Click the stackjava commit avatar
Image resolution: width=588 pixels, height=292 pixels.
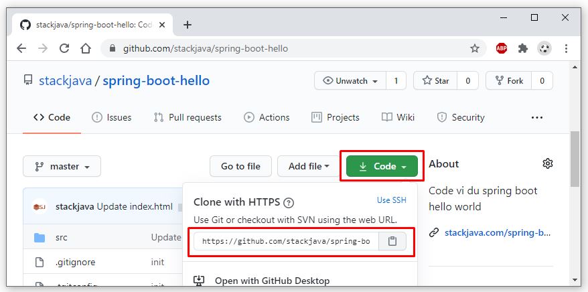[40, 206]
